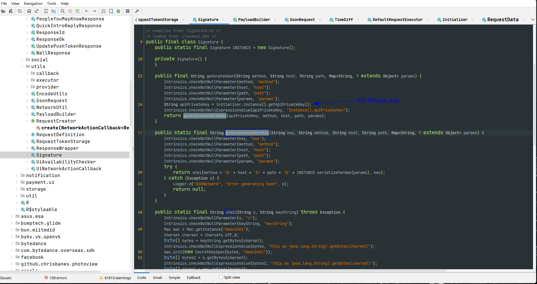The height and width of the screenshot is (284, 537).
Task: Expand the Signature class tree node
Action: [27, 155]
